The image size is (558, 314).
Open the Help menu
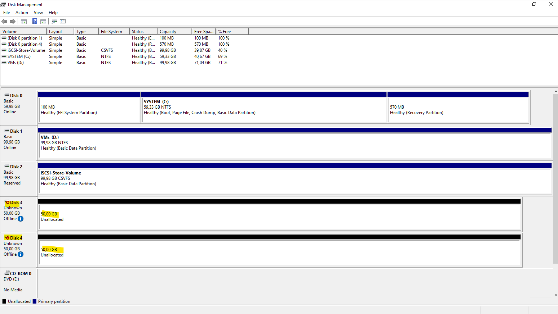tap(53, 13)
